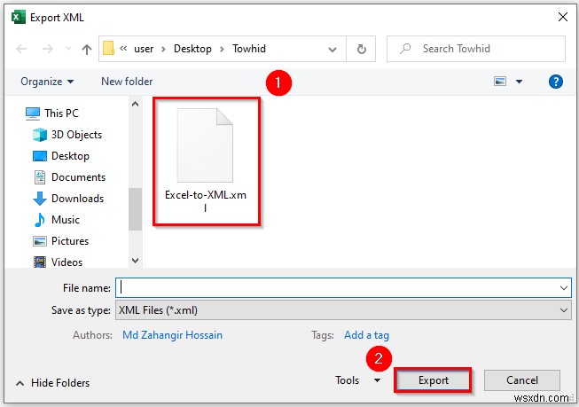Image resolution: width=579 pixels, height=407 pixels.
Task: Open the Tools dropdown
Action: tap(357, 380)
